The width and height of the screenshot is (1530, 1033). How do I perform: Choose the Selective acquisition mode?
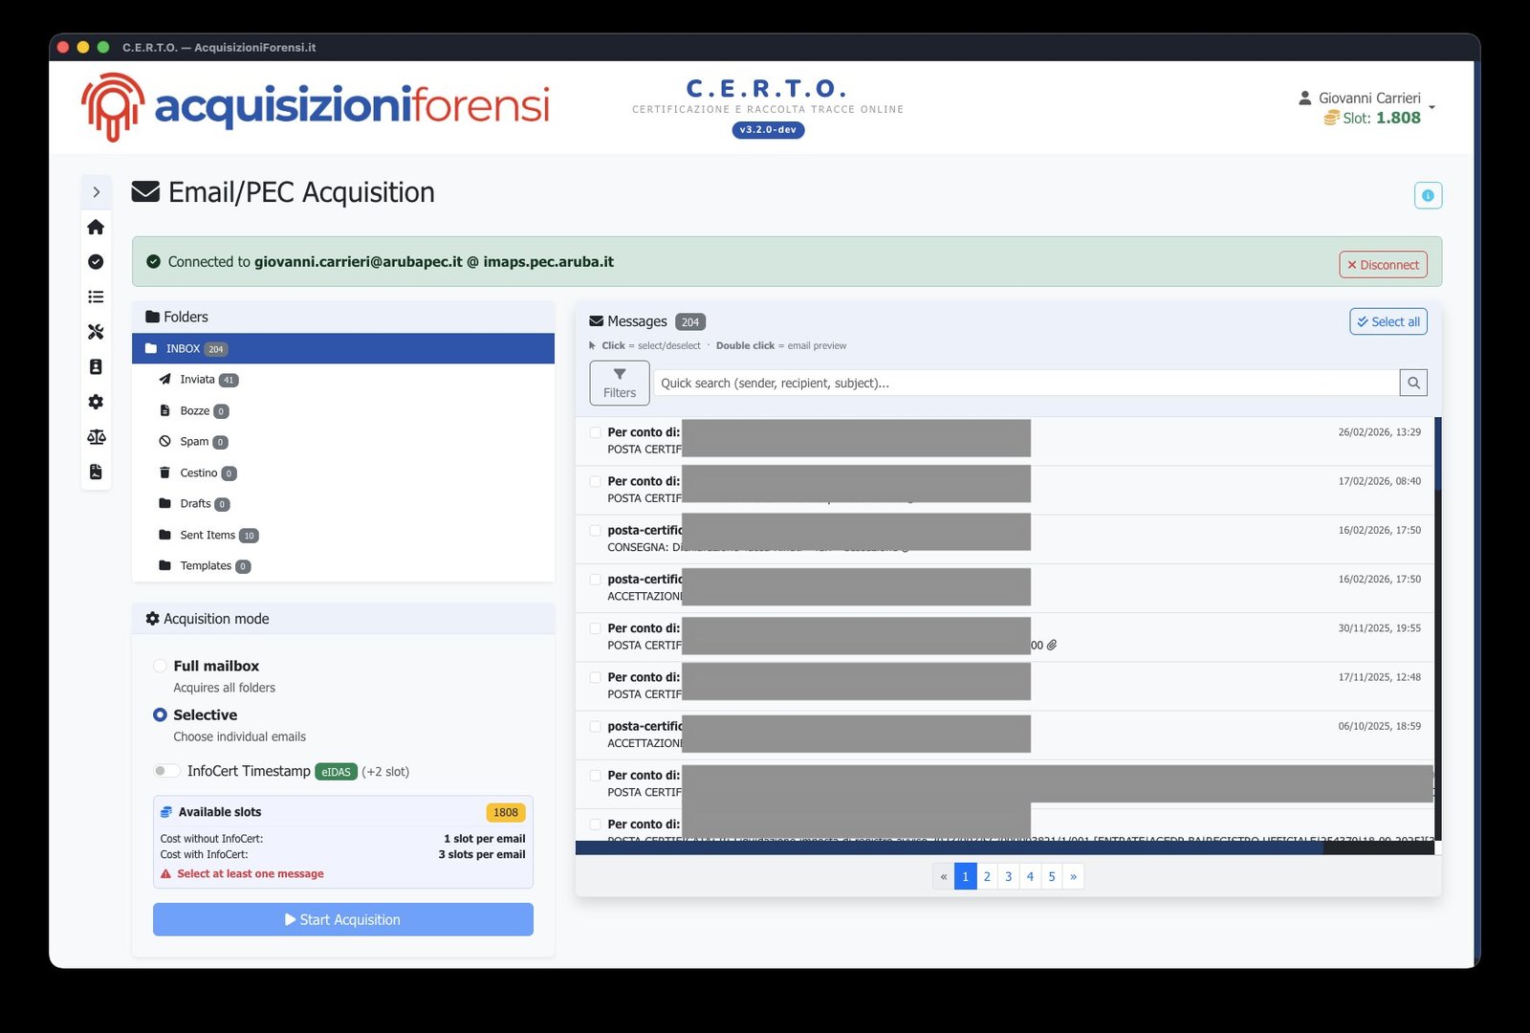[x=160, y=714]
